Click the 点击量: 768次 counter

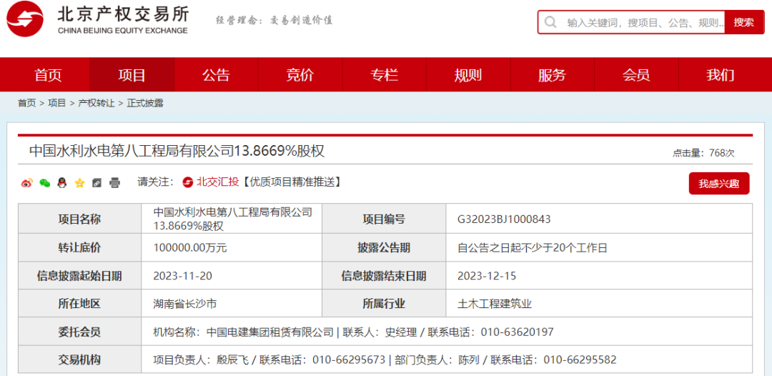tap(703, 153)
